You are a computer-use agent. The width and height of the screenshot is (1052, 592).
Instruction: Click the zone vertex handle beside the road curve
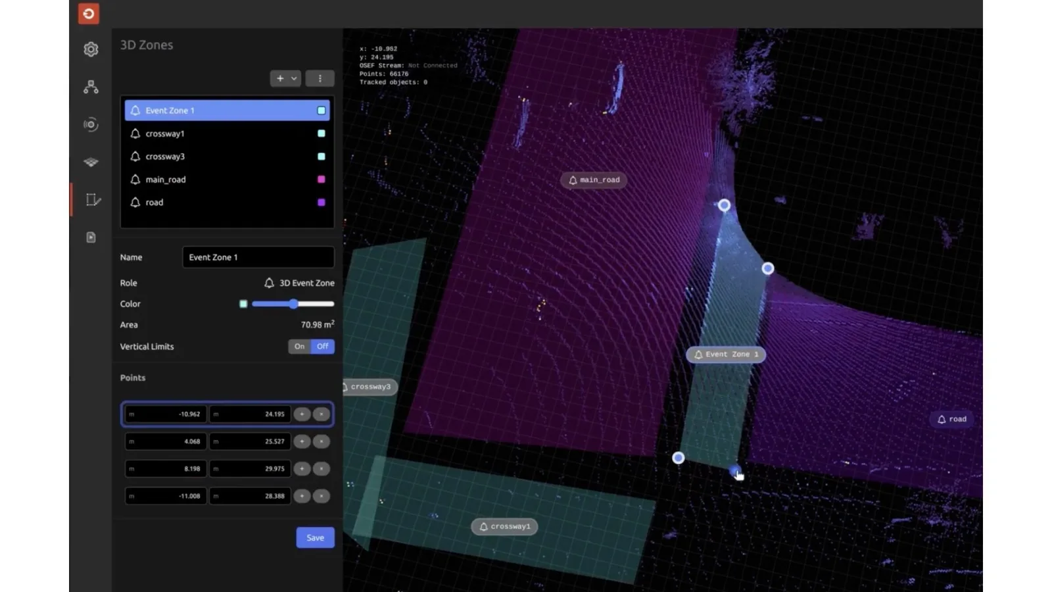pos(768,268)
